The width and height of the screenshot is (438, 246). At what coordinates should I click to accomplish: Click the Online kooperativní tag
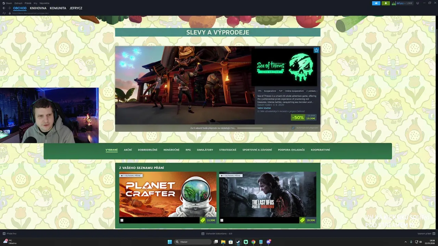[x=294, y=91]
